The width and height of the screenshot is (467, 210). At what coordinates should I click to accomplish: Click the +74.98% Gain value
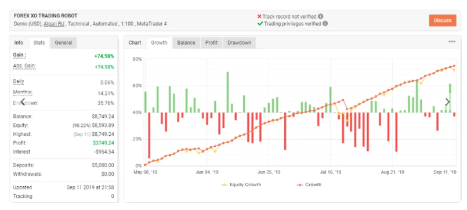click(x=104, y=56)
